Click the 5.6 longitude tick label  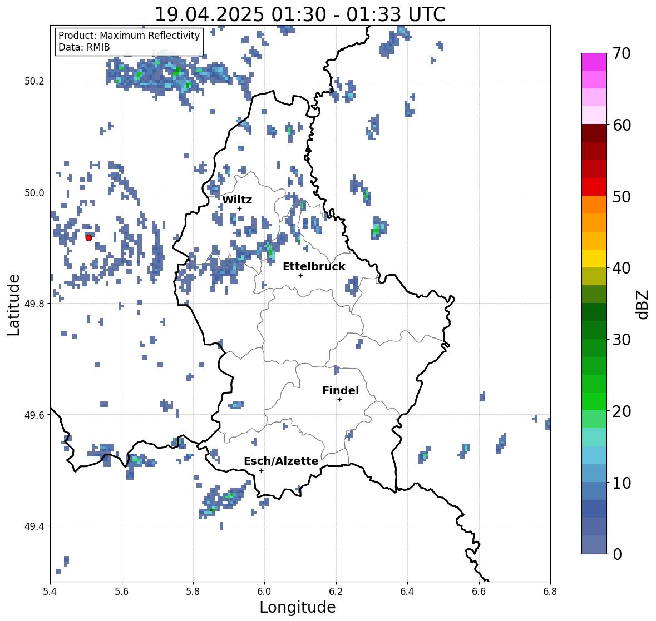[x=122, y=591]
